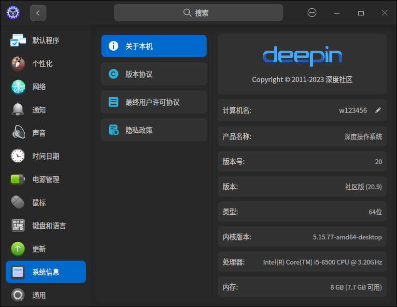Maximize the Control Center window
Screen dimensions: 397x307
pos(361,13)
